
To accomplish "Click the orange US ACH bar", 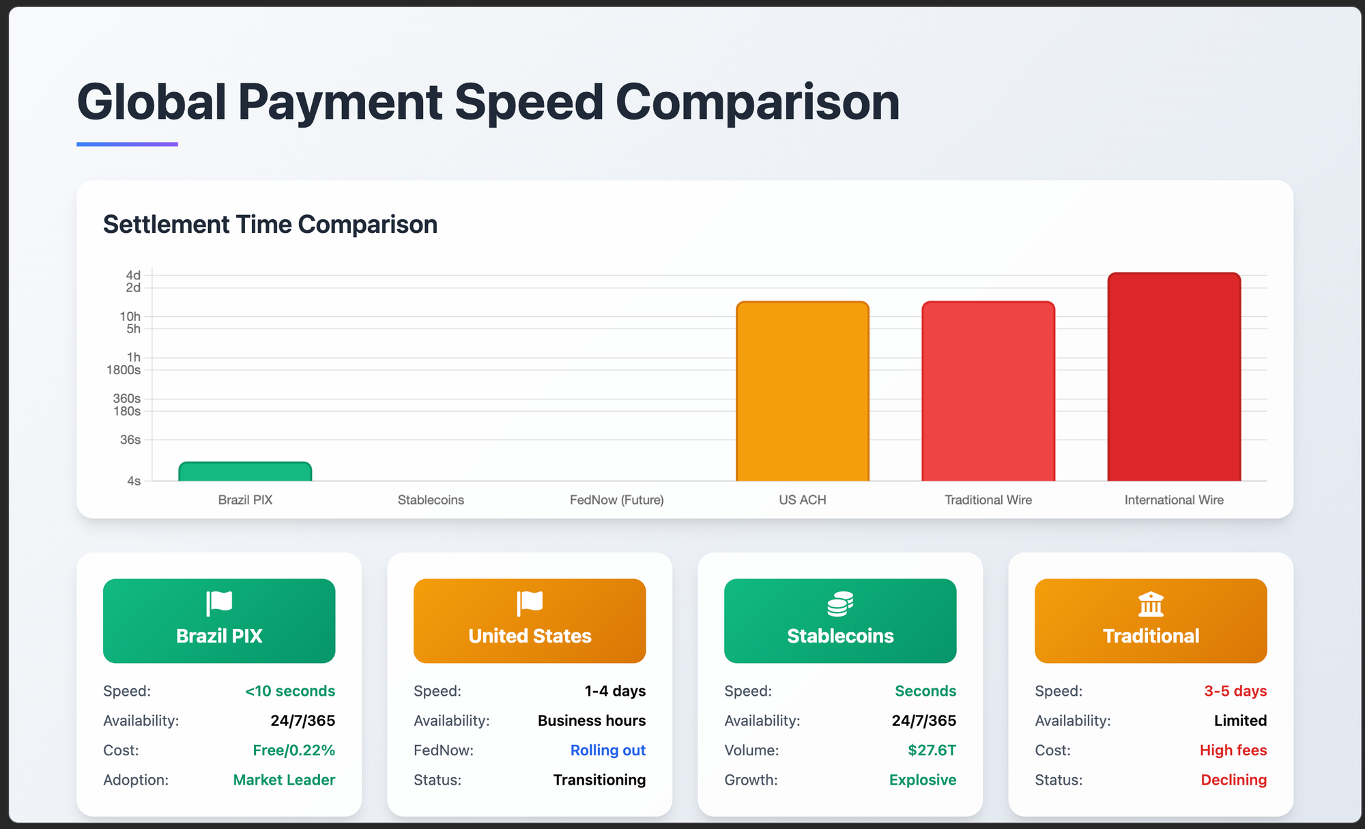I will tap(803, 391).
